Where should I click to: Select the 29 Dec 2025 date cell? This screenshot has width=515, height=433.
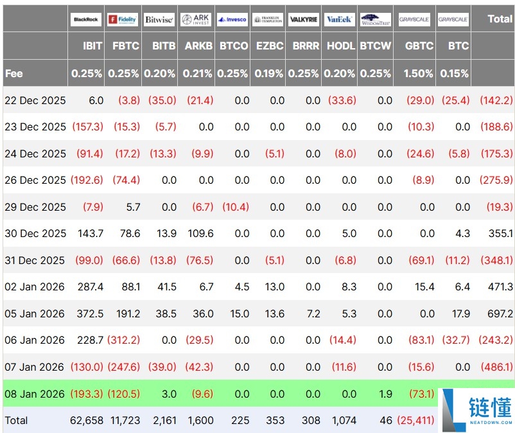click(x=35, y=207)
